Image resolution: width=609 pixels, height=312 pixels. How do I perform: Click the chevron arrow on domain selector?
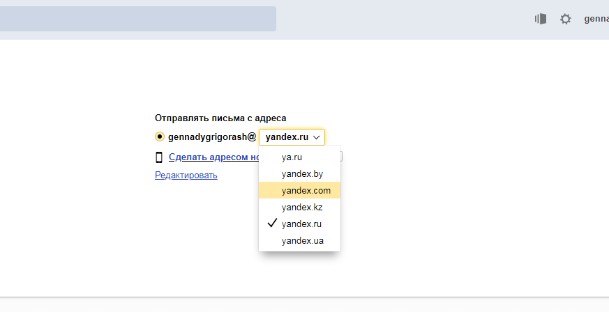[x=317, y=138]
